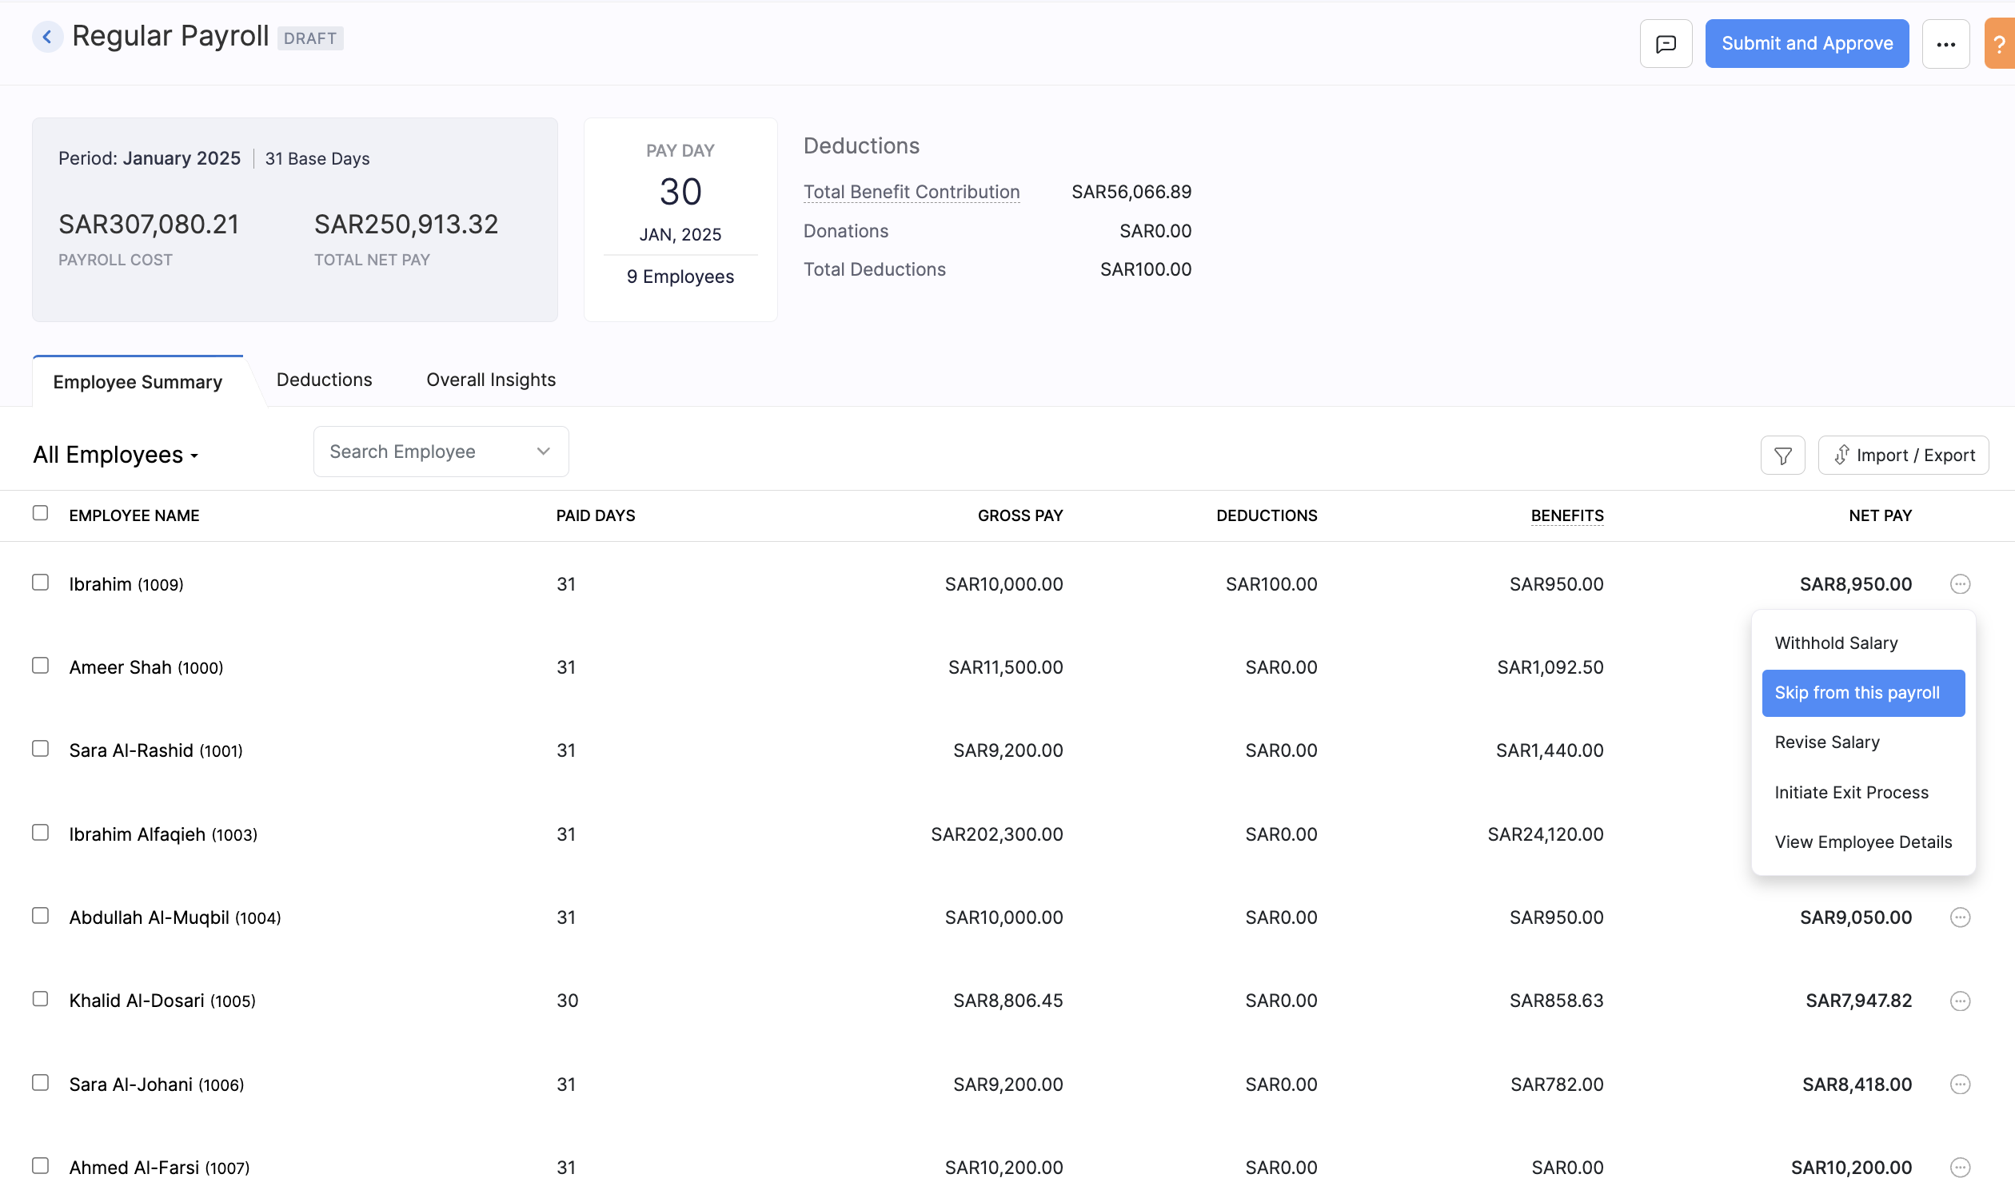This screenshot has height=1186, width=2015.
Task: Check the select-all checkbox in table header
Action: coord(41,514)
